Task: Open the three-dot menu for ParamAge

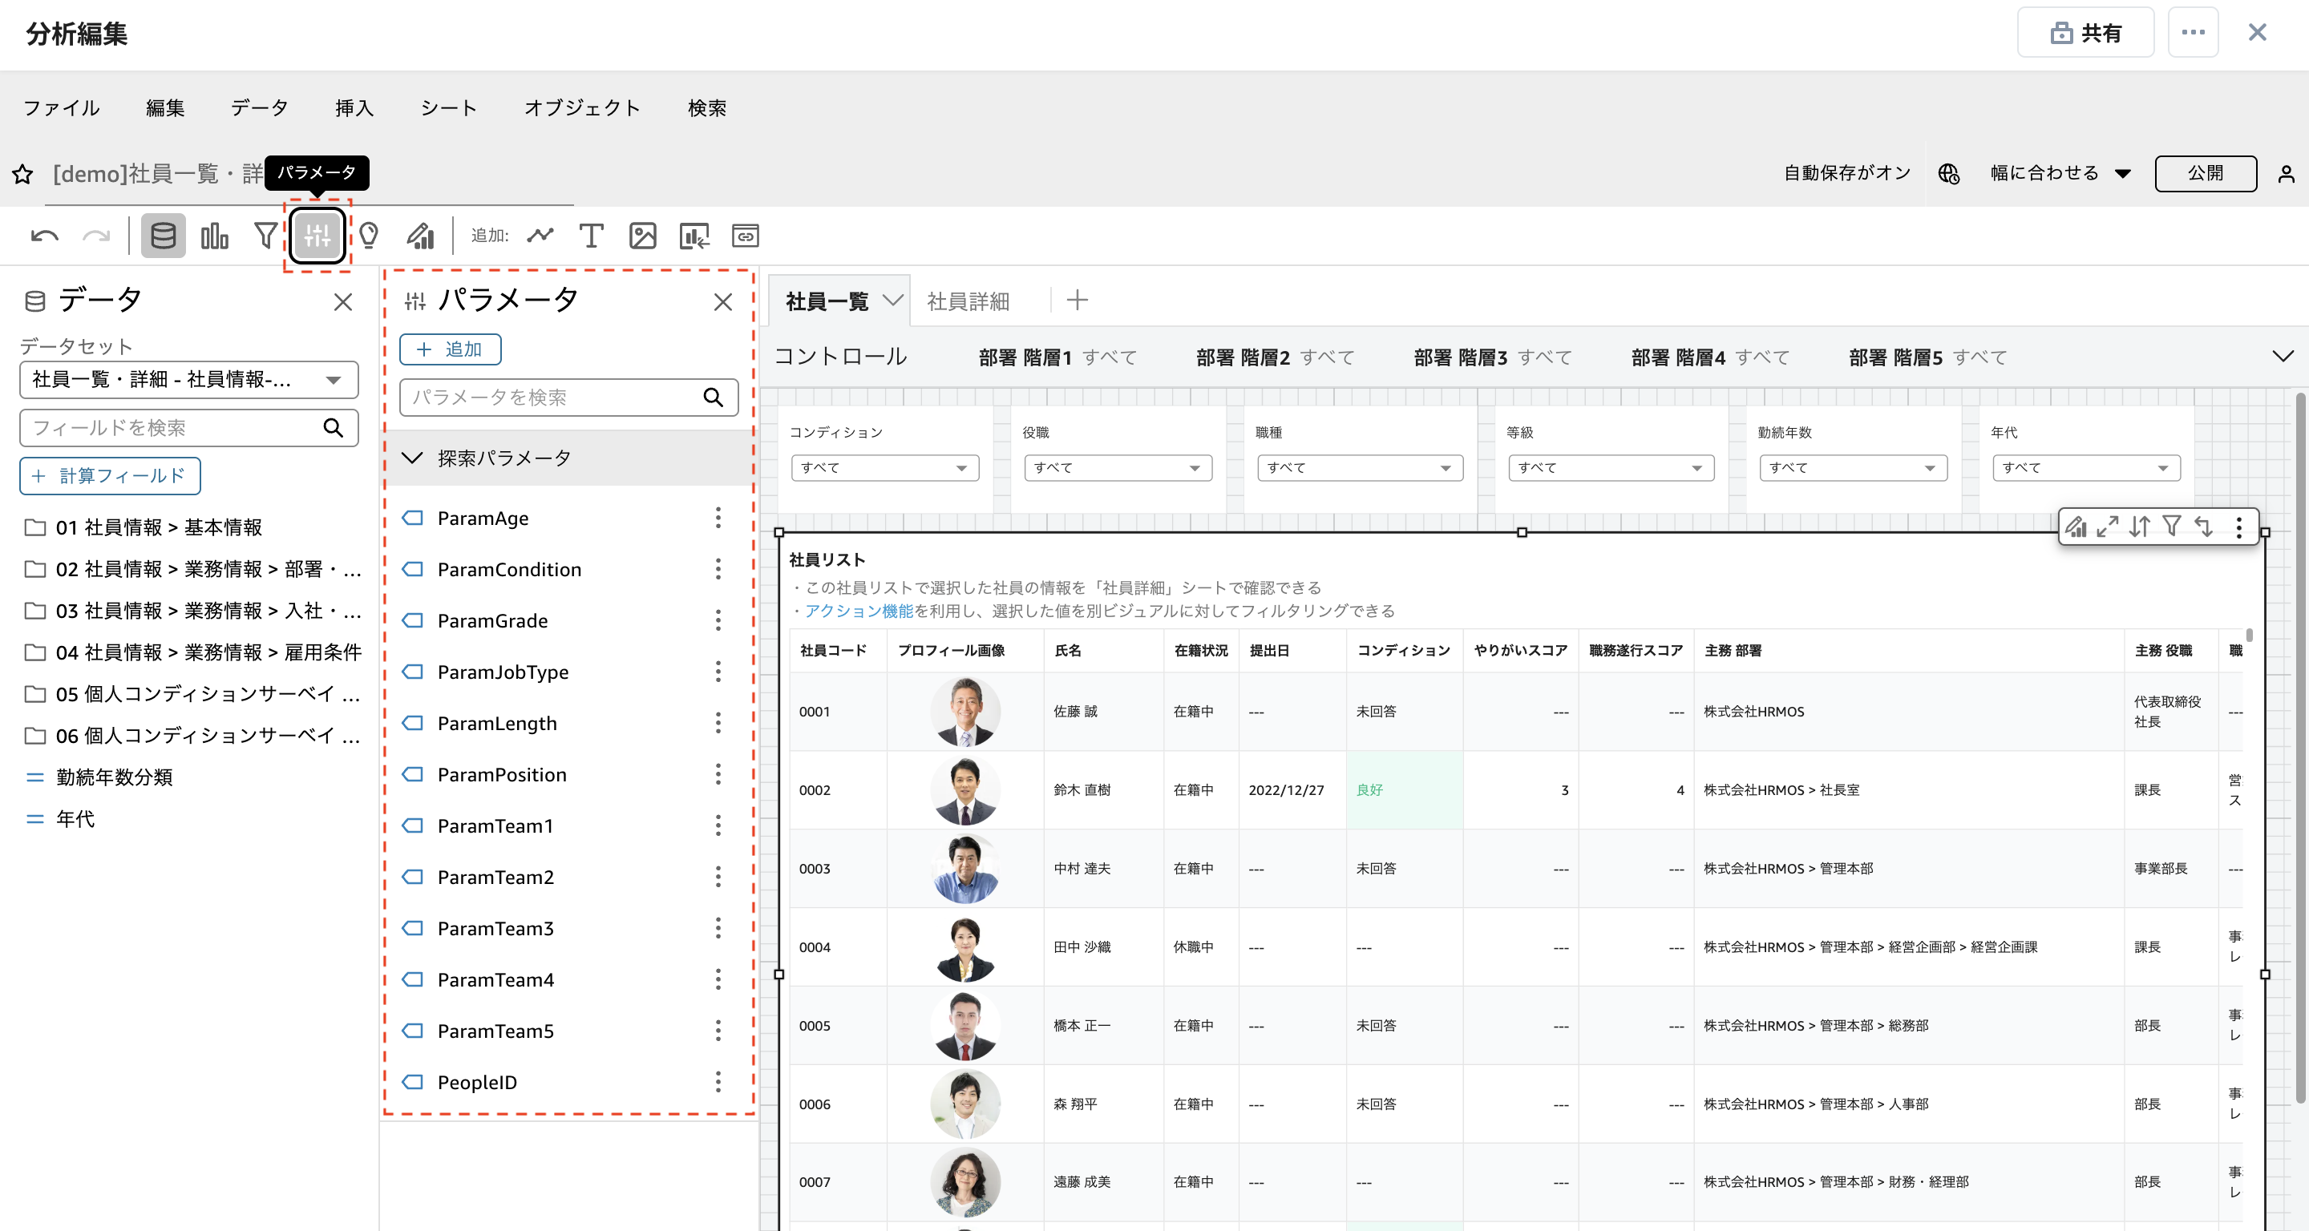Action: pos(718,518)
